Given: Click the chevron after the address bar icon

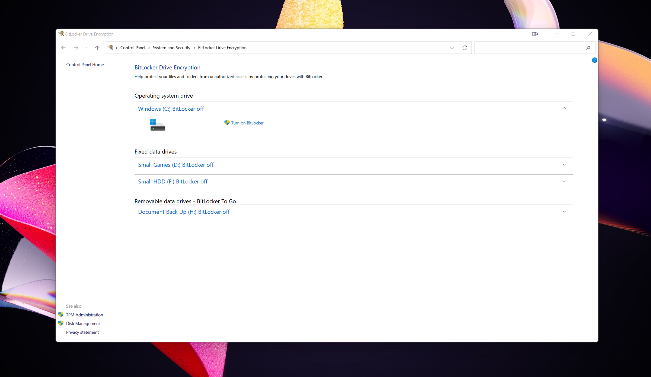Looking at the screenshot, I should (117, 48).
